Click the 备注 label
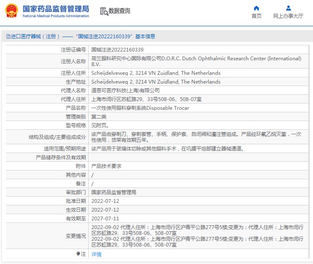 click(81, 184)
